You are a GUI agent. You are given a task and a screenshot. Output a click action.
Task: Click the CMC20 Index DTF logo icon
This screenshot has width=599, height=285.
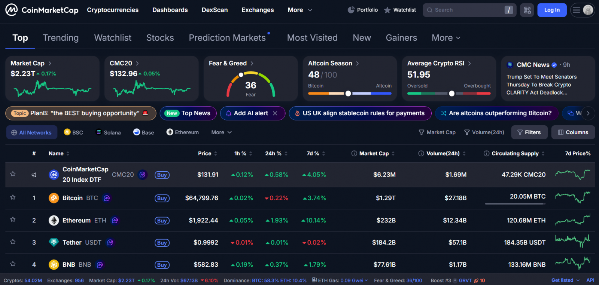pyautogui.click(x=54, y=175)
